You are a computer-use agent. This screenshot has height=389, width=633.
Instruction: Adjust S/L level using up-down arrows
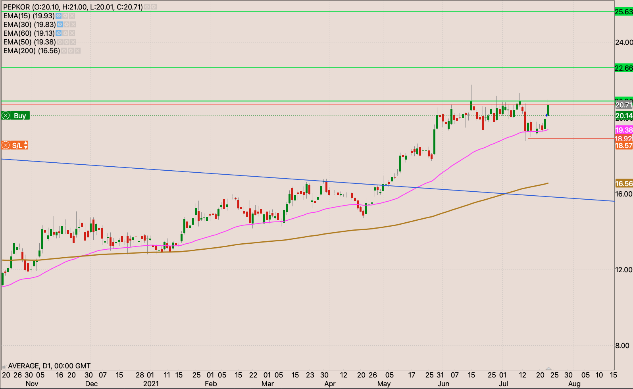(x=26, y=145)
